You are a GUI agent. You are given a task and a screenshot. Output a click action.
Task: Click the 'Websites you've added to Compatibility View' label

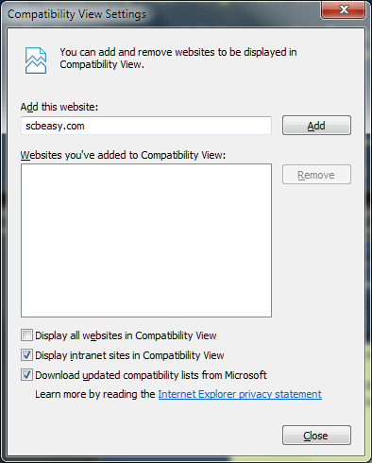pyautogui.click(x=123, y=155)
